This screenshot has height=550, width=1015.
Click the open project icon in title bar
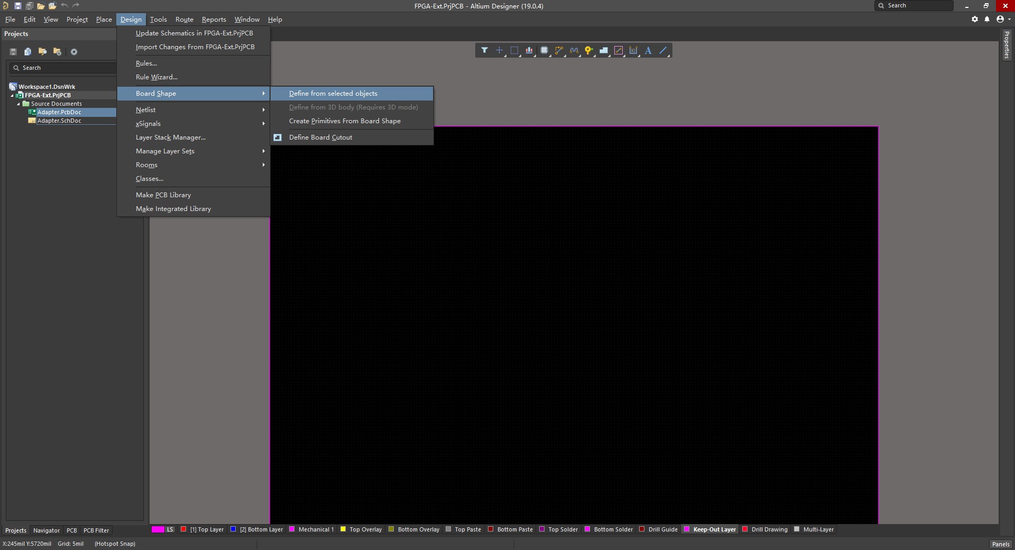pyautogui.click(x=52, y=6)
